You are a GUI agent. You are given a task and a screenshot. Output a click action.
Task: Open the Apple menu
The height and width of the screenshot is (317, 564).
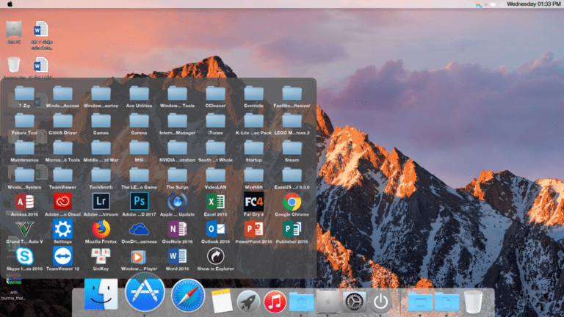click(x=10, y=4)
